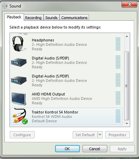Click the first Digital Audio (S/PDIF) receiver icon
This screenshot has height=159, width=139.
[x=19, y=62]
